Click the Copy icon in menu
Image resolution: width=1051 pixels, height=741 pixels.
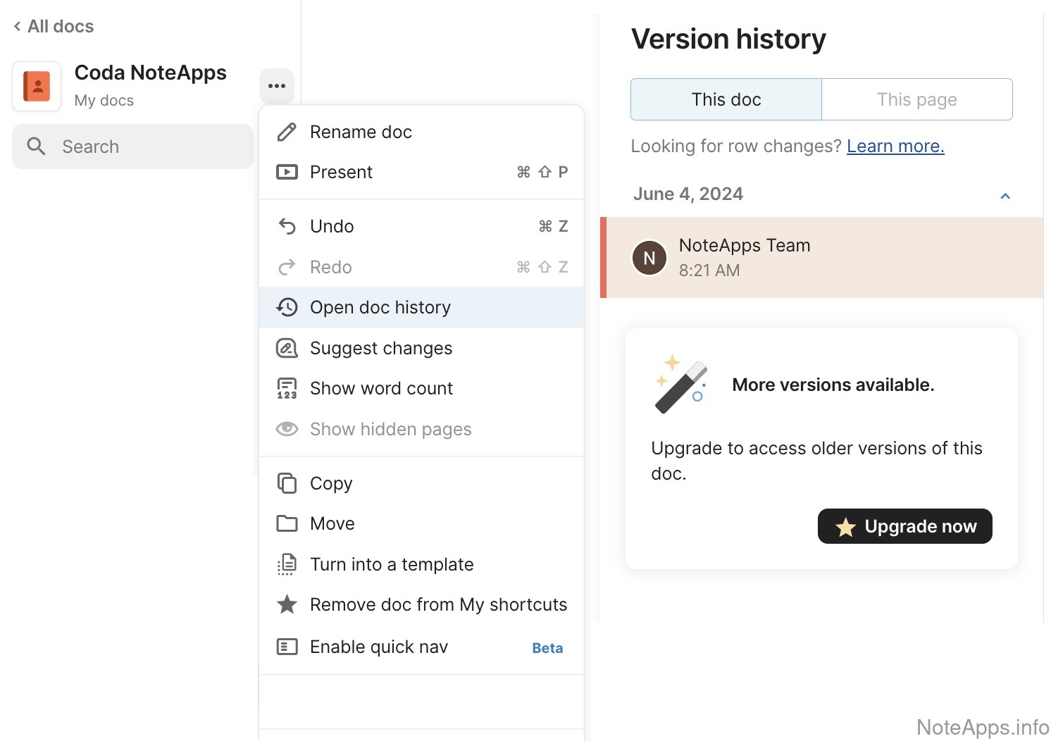pos(287,483)
